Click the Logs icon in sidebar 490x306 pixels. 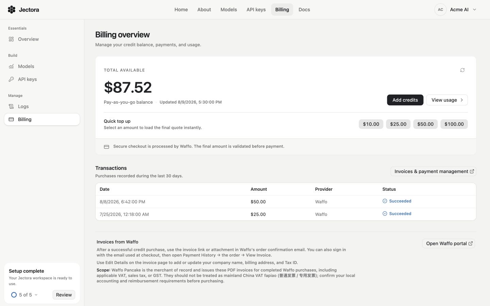[x=11, y=106]
